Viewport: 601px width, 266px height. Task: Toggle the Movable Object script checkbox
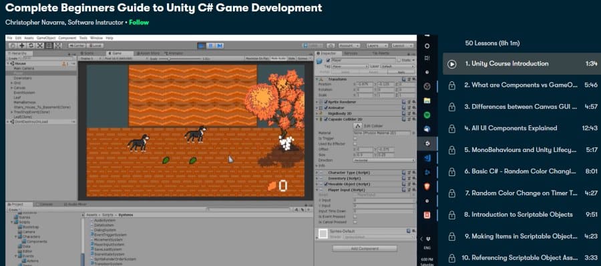click(x=326, y=184)
